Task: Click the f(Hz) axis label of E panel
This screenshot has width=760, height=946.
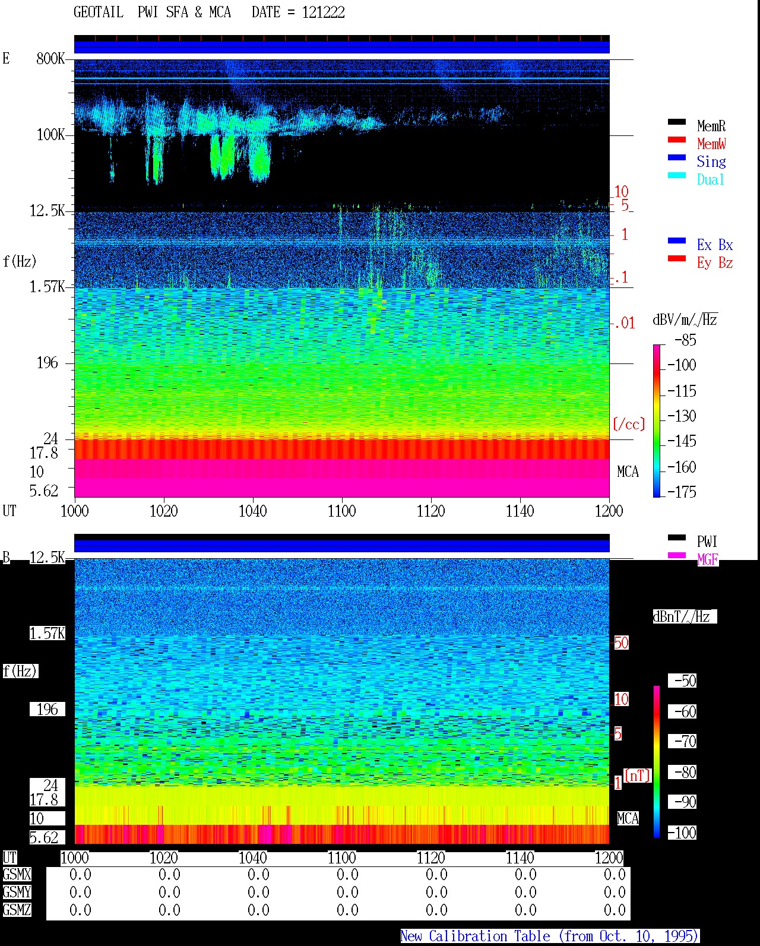Action: coord(20,261)
